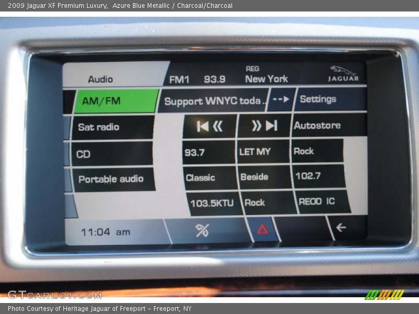Tune to preset 93.7

(208, 152)
